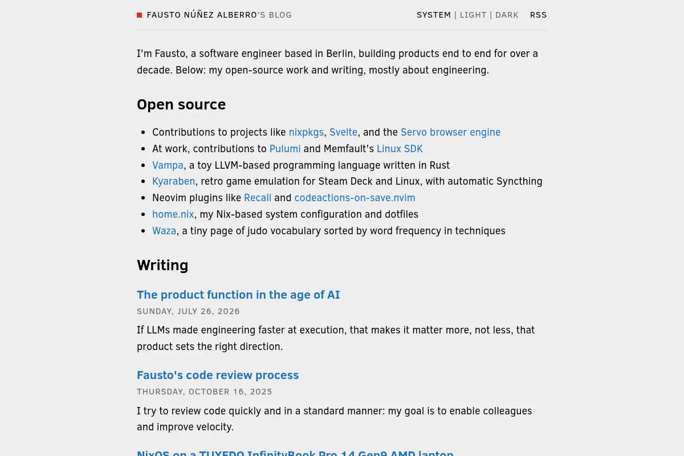Screen dimensions: 684x456
Task: Open the nixpkgs project link
Action: (x=306, y=132)
